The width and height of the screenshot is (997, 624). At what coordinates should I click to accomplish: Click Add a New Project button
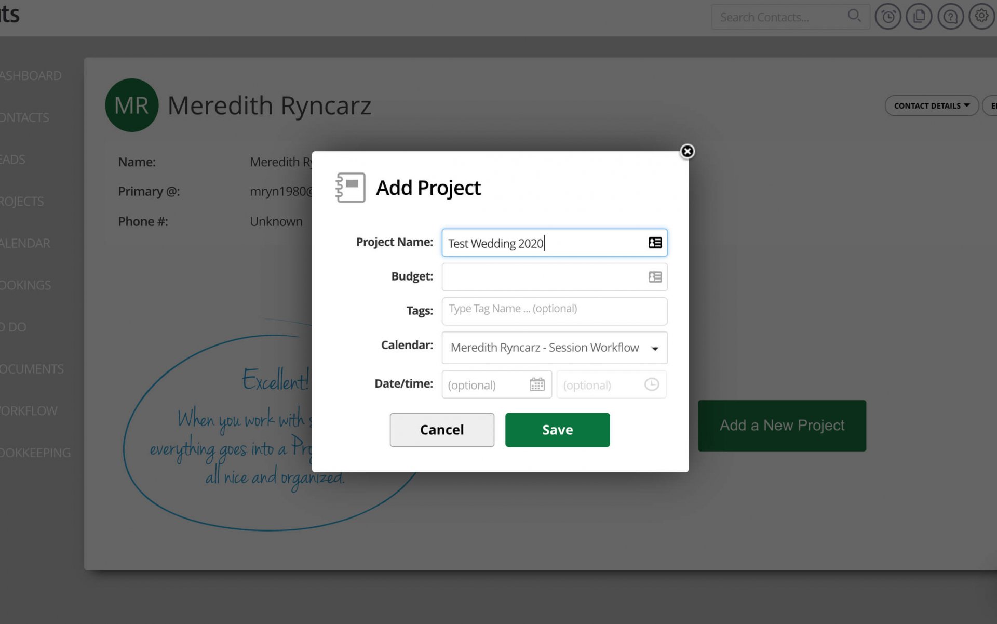click(x=782, y=426)
